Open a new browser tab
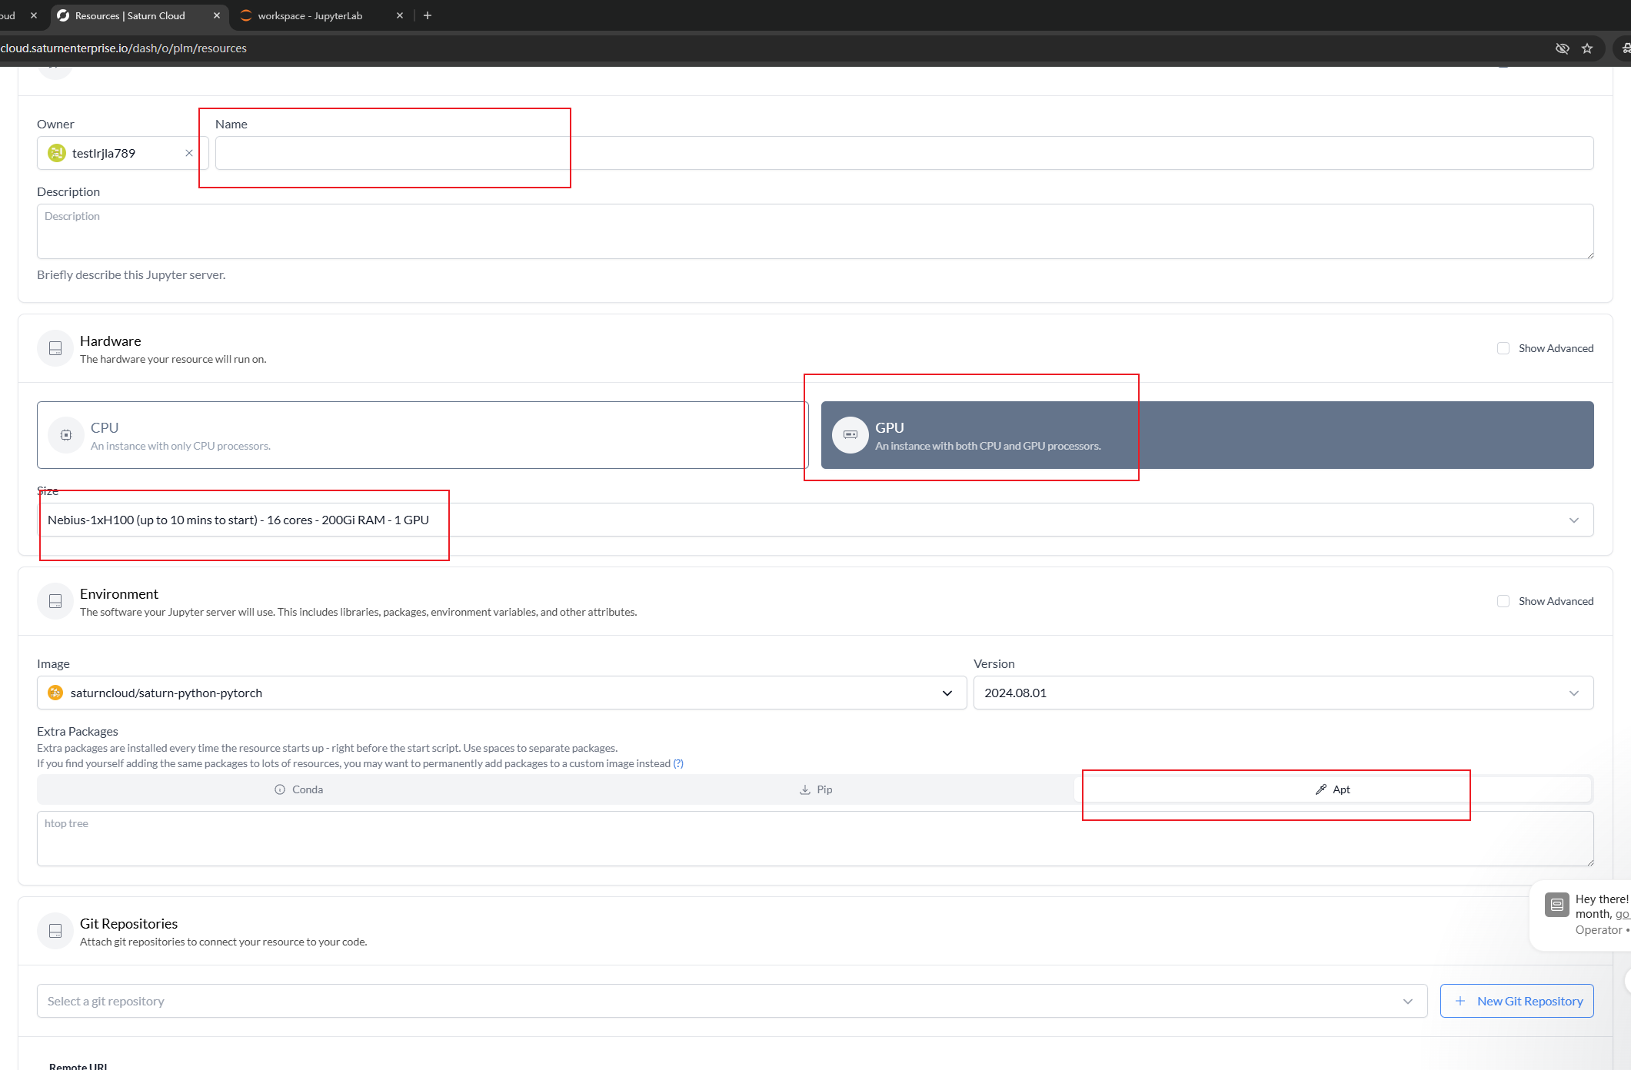Image resolution: width=1631 pixels, height=1070 pixels. (428, 15)
